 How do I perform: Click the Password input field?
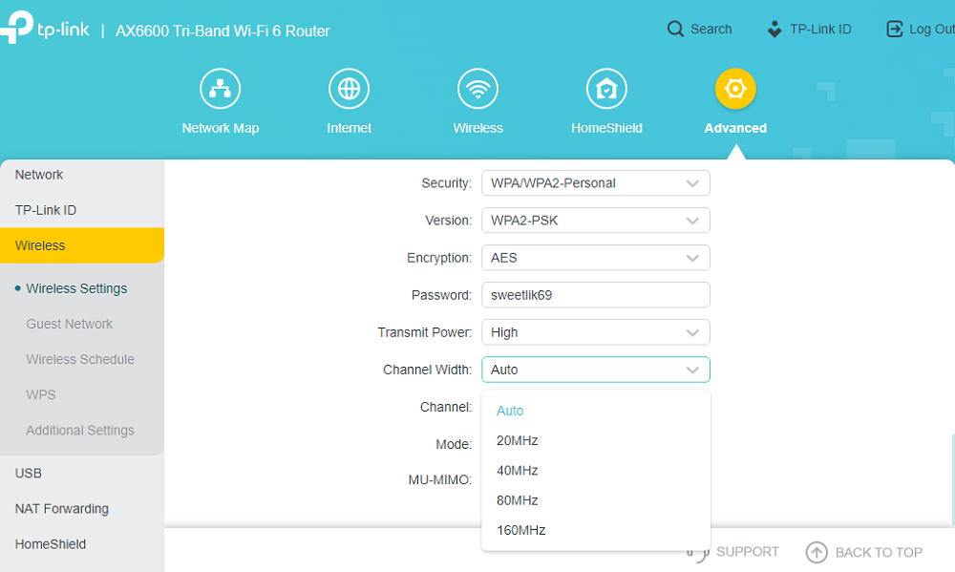pos(596,295)
